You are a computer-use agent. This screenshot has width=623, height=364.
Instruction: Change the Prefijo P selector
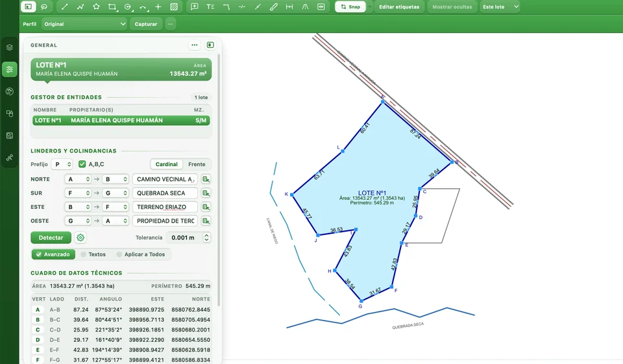coord(62,164)
